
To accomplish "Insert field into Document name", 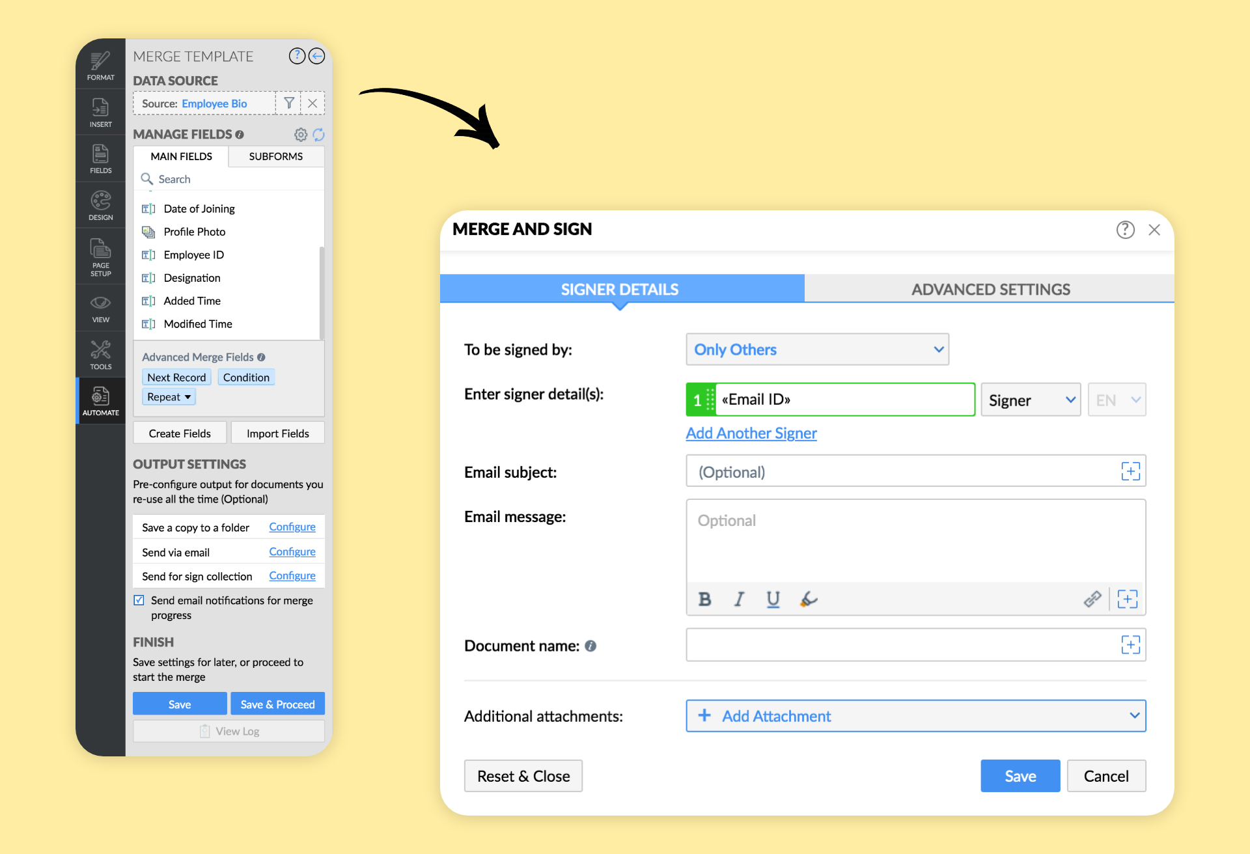I will click(1130, 645).
